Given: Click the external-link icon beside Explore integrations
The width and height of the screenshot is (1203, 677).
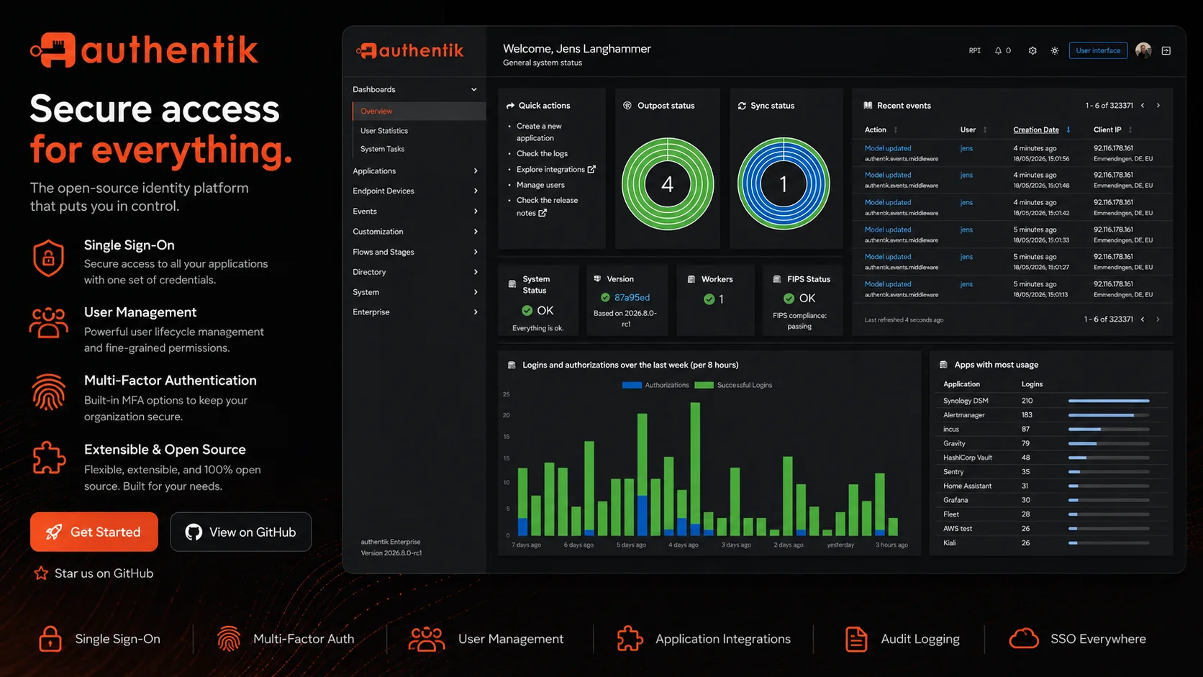Looking at the screenshot, I should pos(591,169).
